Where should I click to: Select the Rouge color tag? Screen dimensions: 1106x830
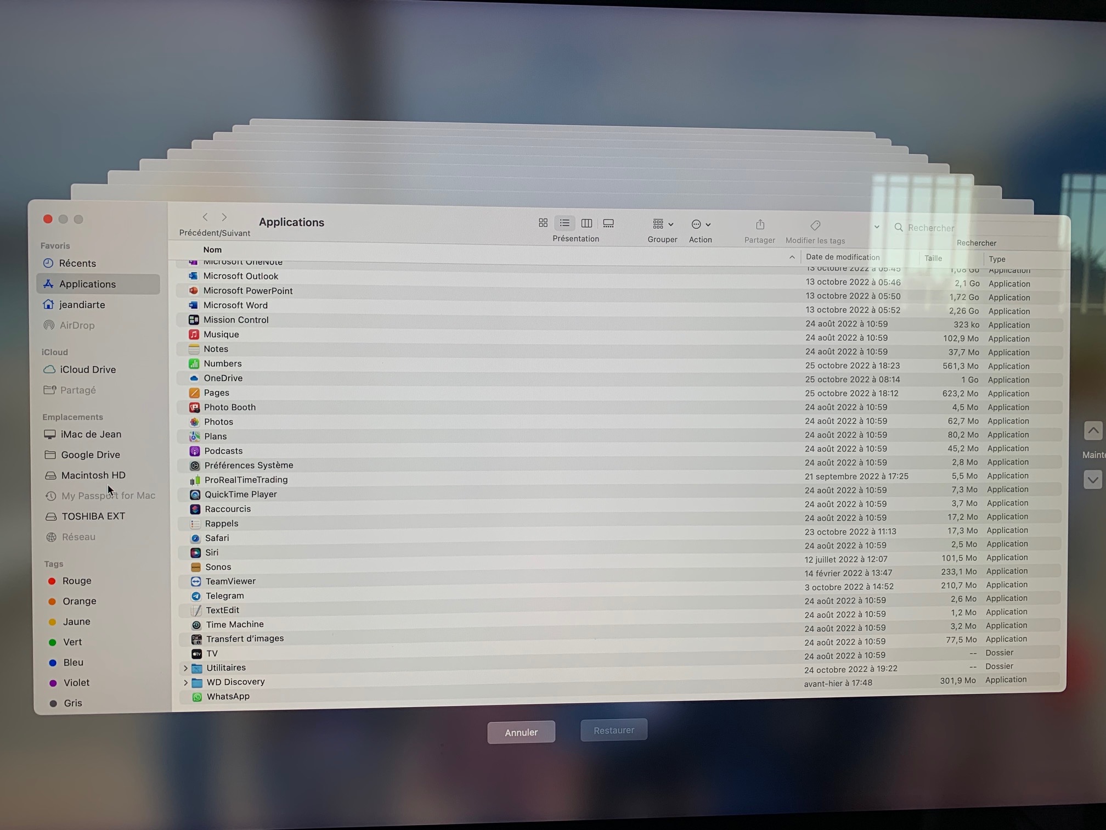[x=76, y=581]
